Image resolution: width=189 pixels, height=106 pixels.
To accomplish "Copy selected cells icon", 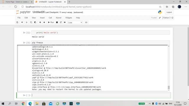I will point(31,22).
